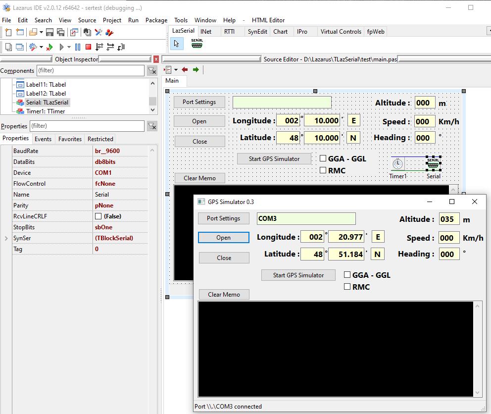Screen dimensions: 491x414
Task: Expand the Run button dropdown arrow
Action: [69, 47]
